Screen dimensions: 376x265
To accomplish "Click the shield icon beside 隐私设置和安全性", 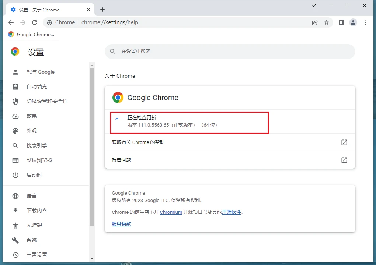I will 15,102.
